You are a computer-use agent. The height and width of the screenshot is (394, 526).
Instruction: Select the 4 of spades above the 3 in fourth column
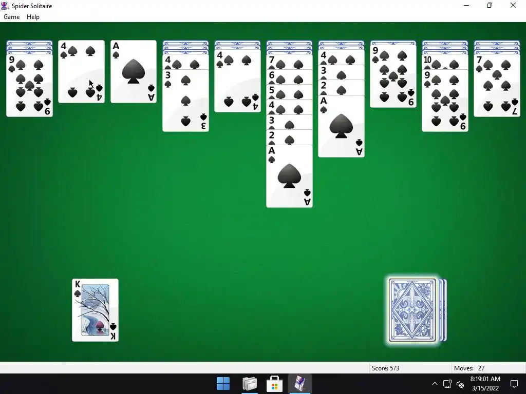coord(185,62)
